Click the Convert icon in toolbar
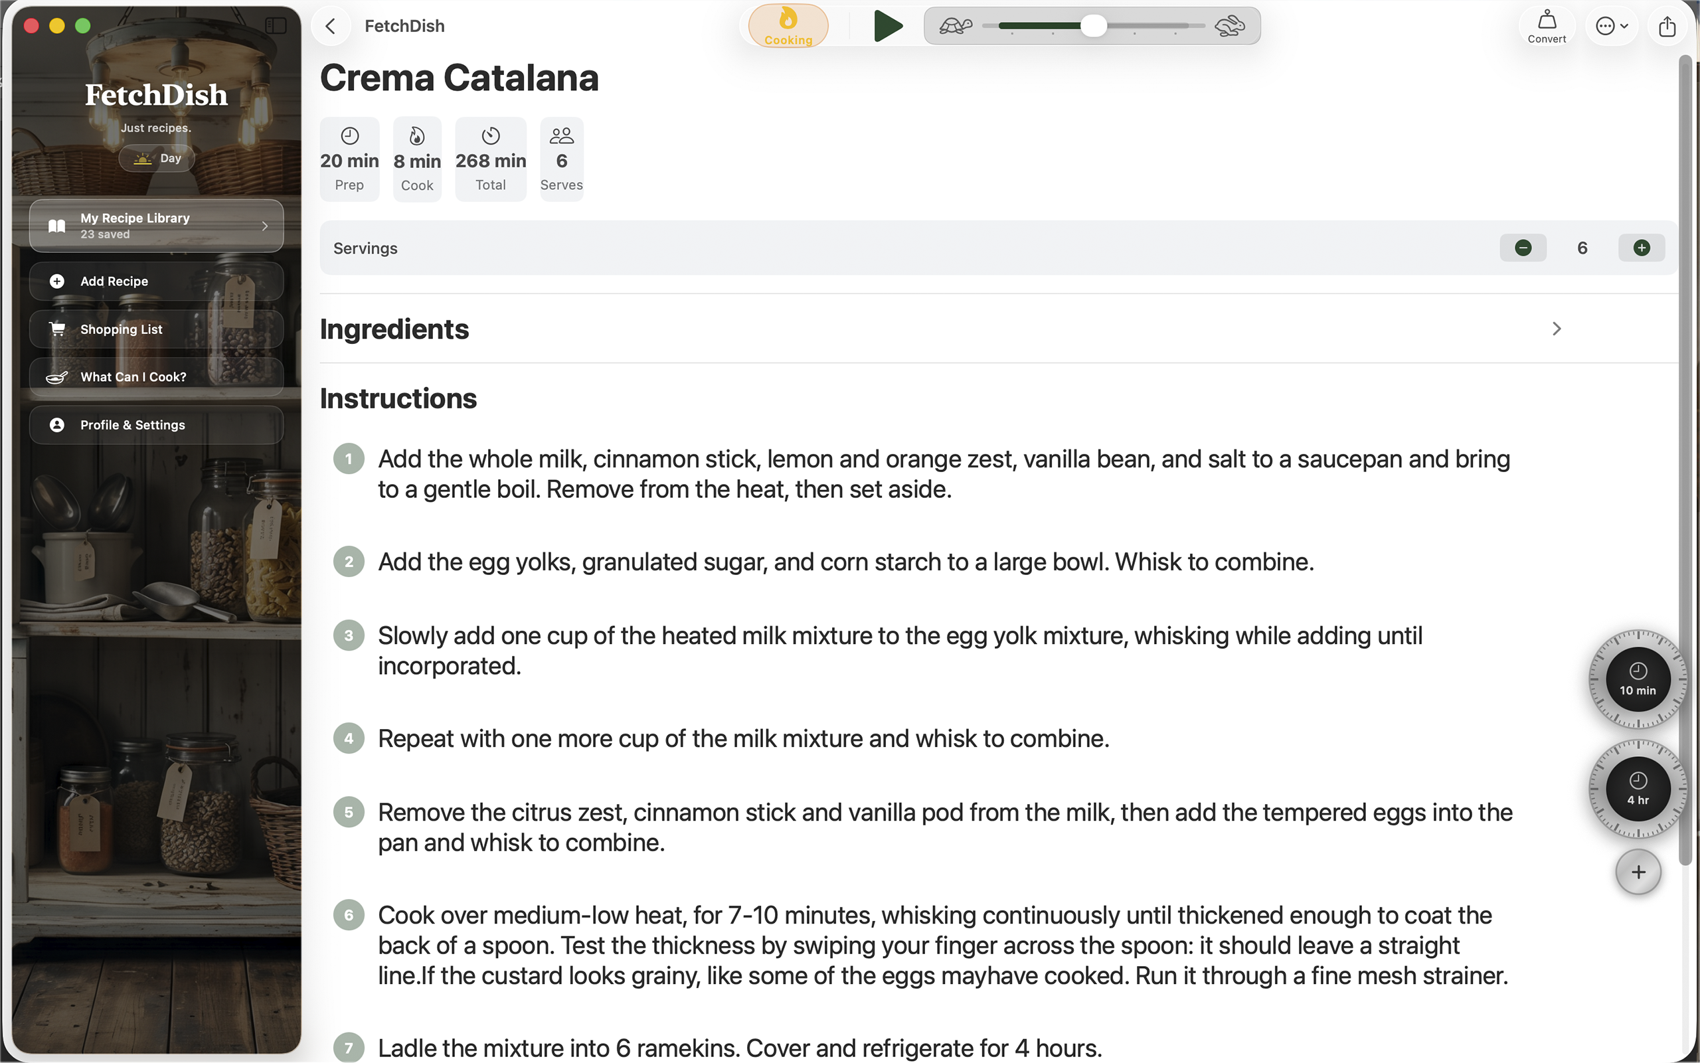The height and width of the screenshot is (1063, 1700). click(1546, 27)
